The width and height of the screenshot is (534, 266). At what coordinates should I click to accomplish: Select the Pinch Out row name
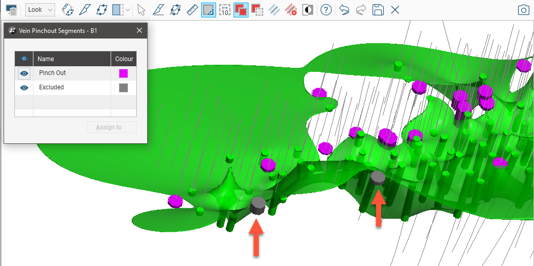[52, 73]
